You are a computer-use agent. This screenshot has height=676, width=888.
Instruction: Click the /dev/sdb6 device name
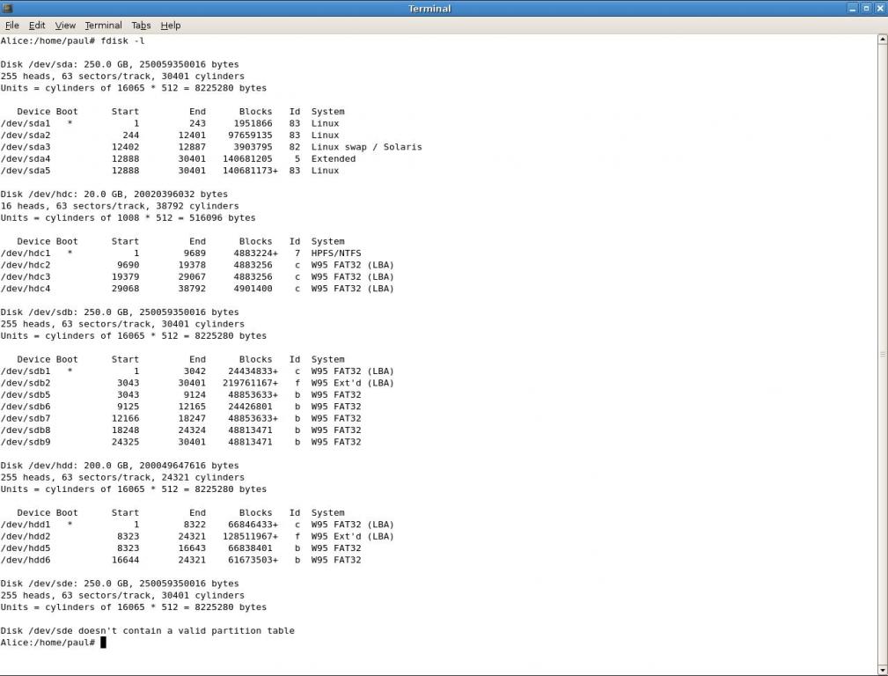click(x=26, y=407)
